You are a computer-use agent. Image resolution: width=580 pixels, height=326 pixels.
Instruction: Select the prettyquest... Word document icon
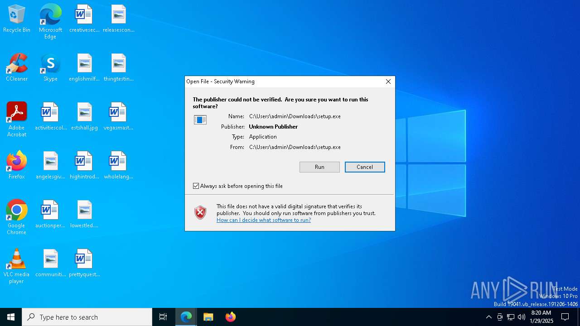pyautogui.click(x=84, y=263)
